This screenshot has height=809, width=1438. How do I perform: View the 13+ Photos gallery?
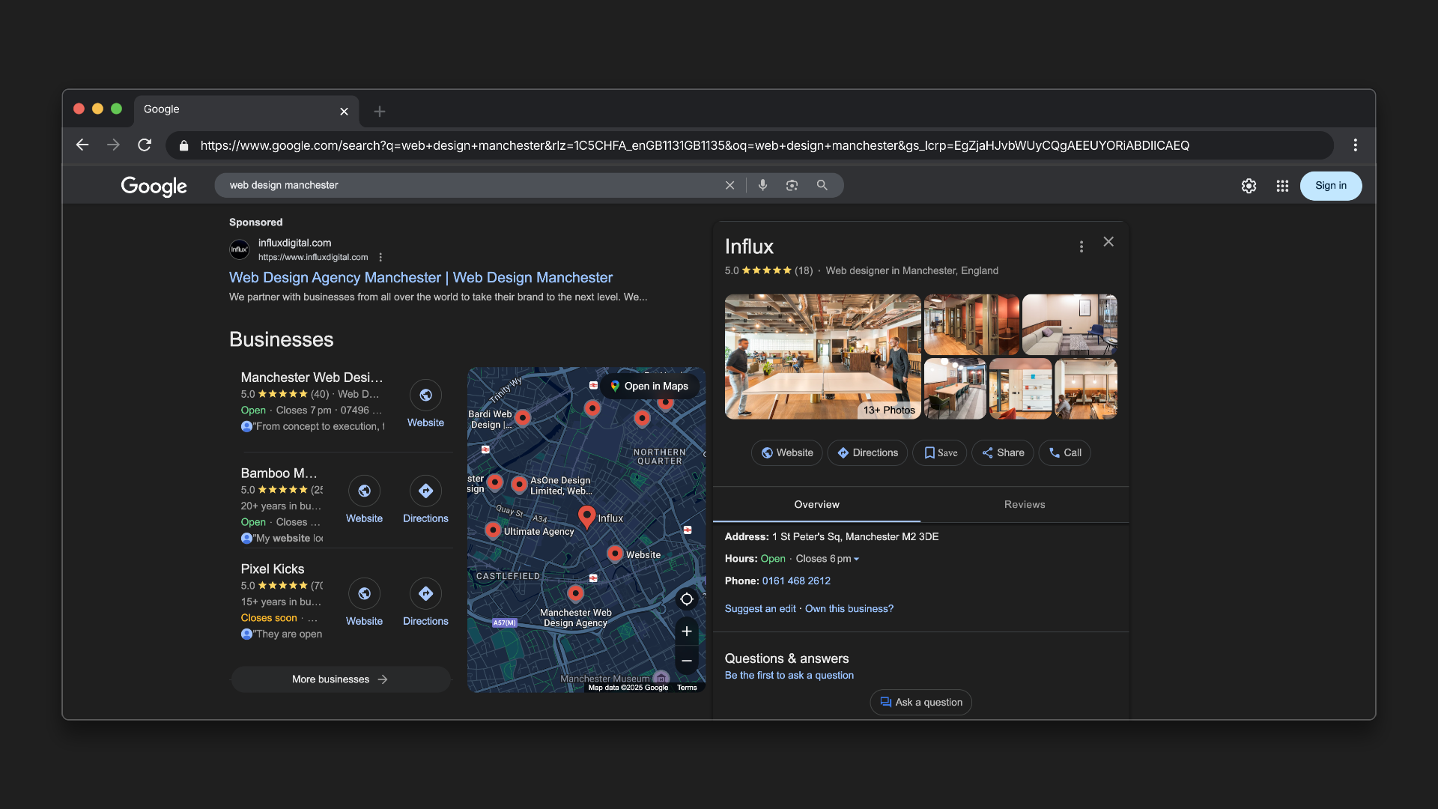889,410
